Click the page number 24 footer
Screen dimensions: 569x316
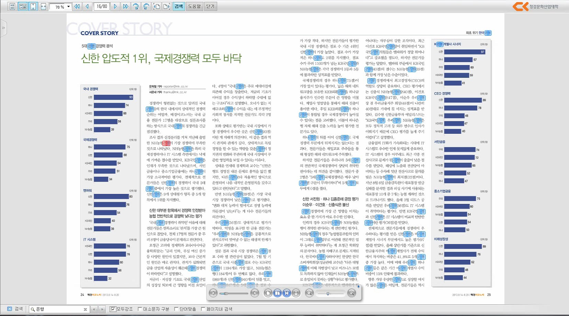[x=82, y=295]
